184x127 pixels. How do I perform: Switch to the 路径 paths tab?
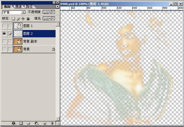tap(29, 7)
